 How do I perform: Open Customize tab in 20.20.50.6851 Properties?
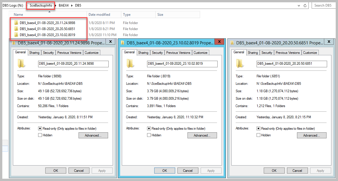(310, 53)
